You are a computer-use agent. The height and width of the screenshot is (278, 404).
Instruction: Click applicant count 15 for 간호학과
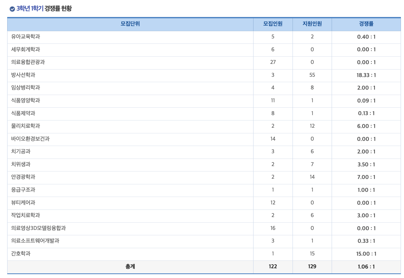(x=312, y=254)
